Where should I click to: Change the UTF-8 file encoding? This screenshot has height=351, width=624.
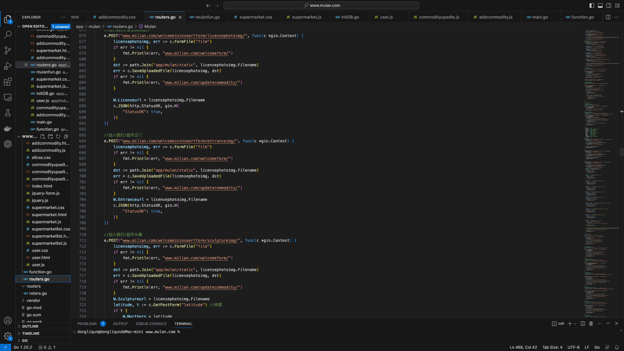pos(574,347)
